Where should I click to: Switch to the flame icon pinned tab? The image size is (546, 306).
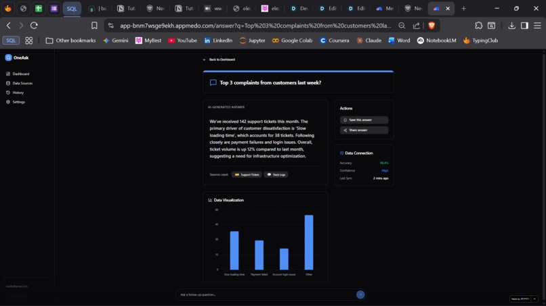[x=8, y=9]
